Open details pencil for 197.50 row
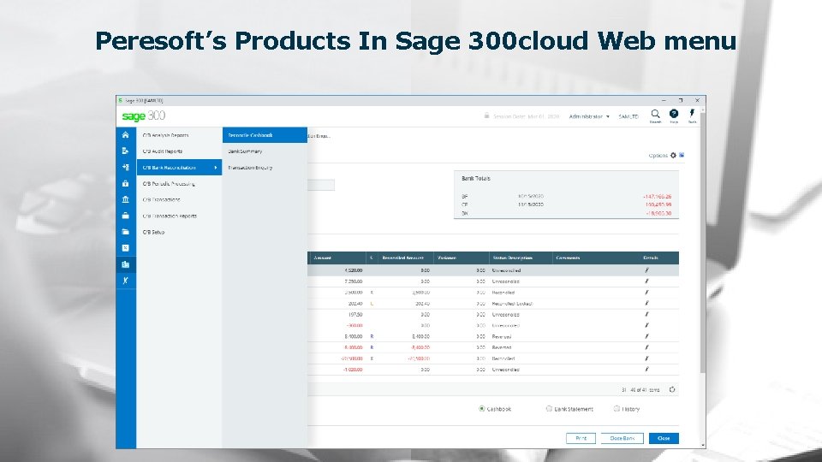The image size is (822, 462). coord(647,314)
